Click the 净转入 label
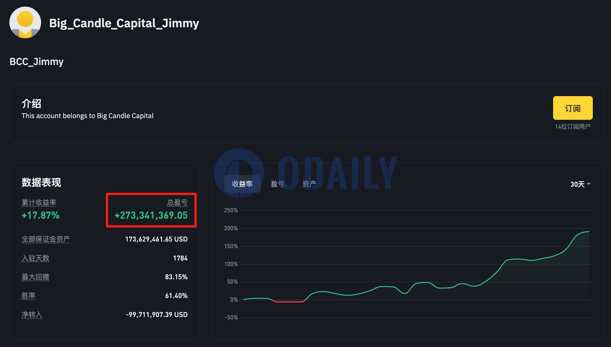Image resolution: width=611 pixels, height=347 pixels. click(x=32, y=315)
